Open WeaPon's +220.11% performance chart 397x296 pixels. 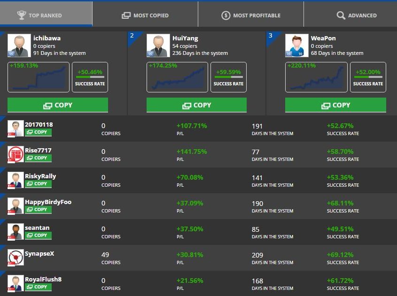[316, 77]
